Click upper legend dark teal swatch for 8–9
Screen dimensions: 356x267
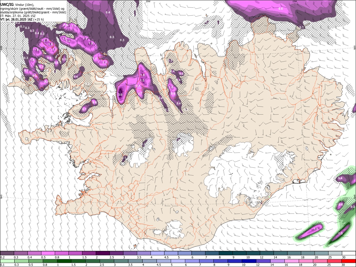(226, 253)
